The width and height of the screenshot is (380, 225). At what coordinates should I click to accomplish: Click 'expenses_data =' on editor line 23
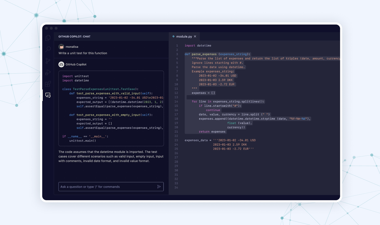[x=198, y=140]
